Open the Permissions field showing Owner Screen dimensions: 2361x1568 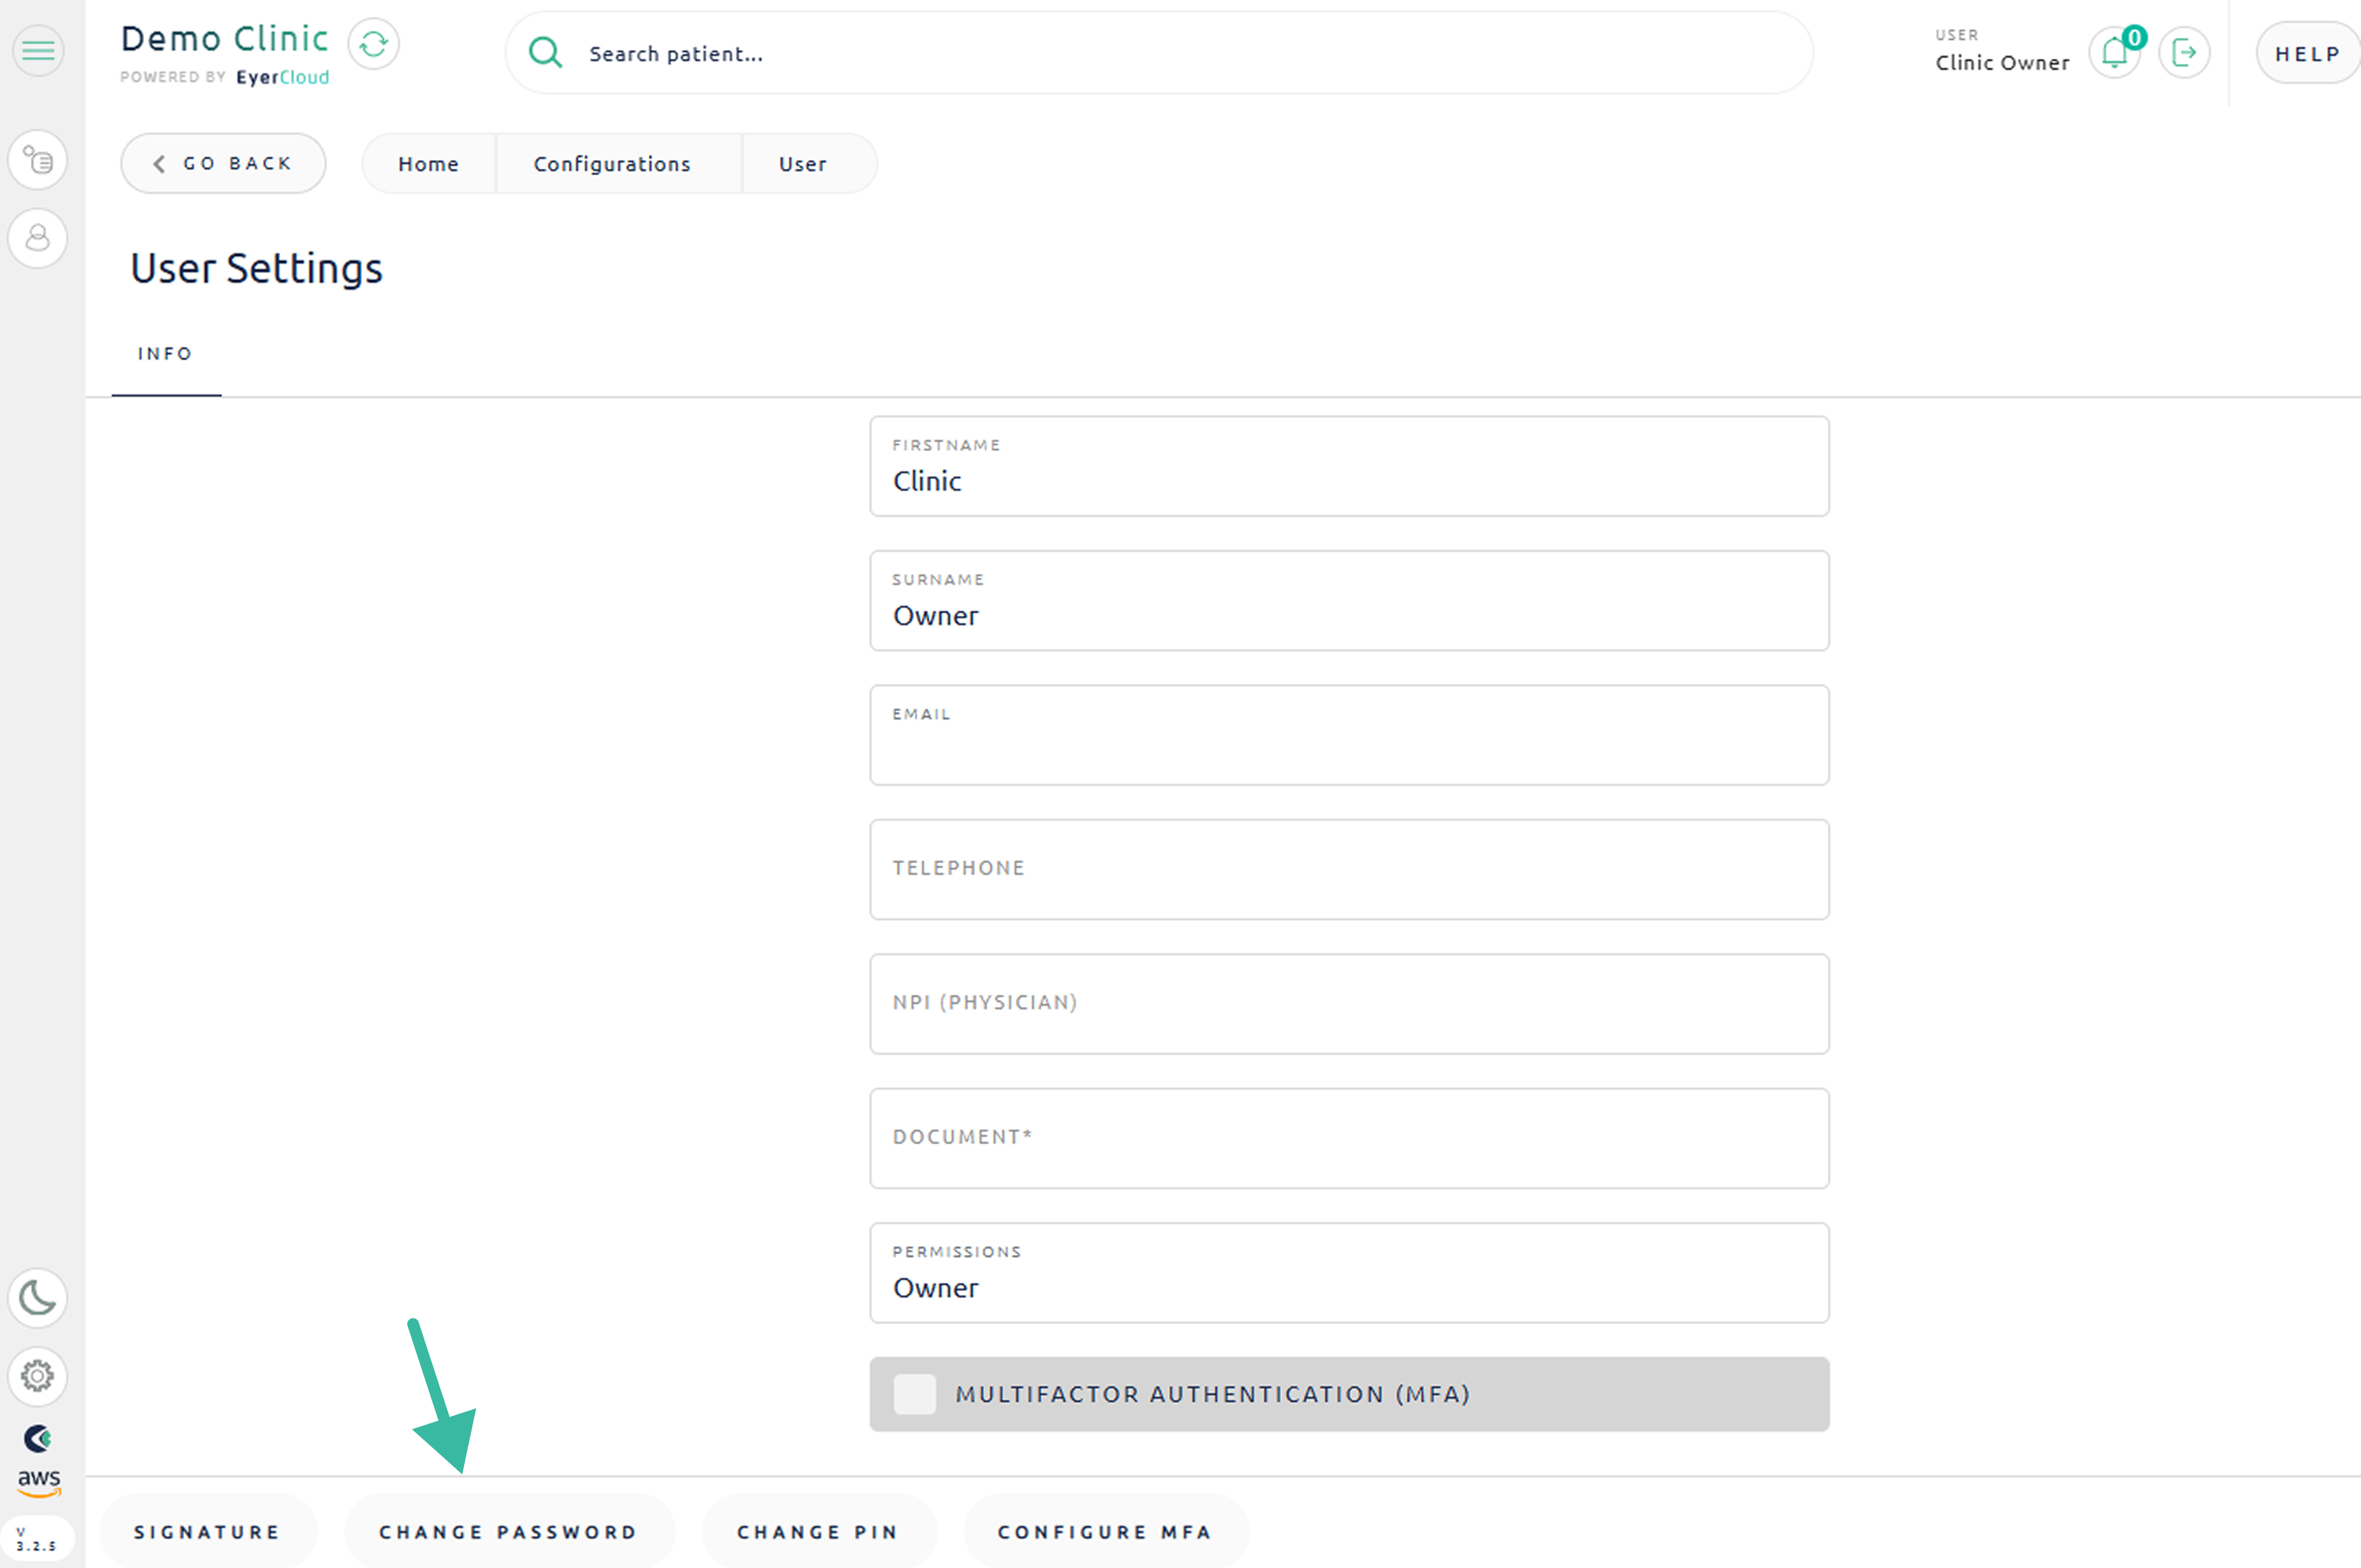pos(1348,1273)
